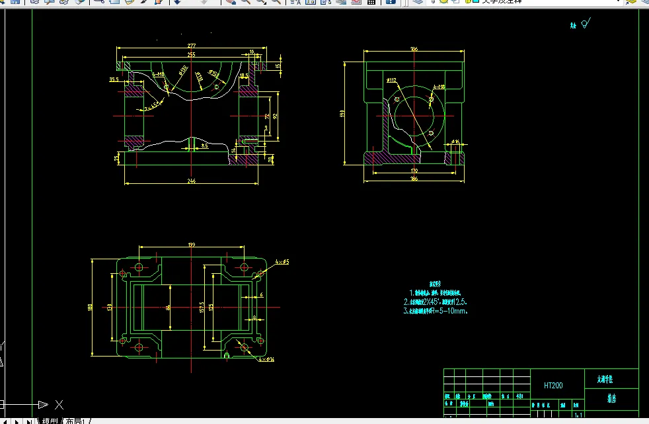Viewport: 649px width, 424px height.
Task: Select the 15 dimension beside the top flange
Action: tap(278, 65)
